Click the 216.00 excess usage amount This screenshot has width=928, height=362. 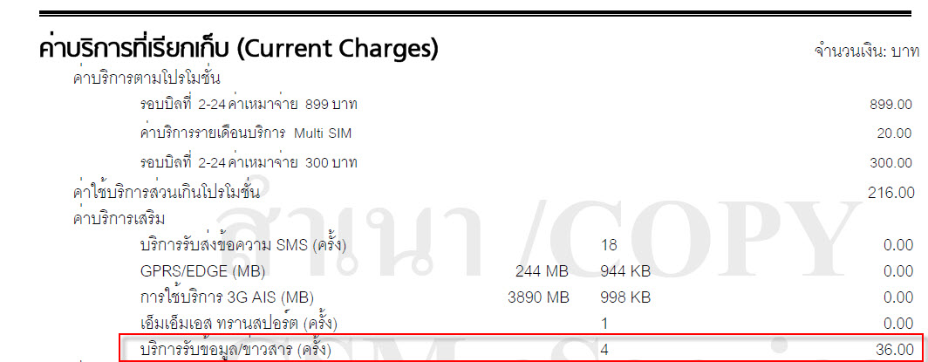[x=890, y=192]
